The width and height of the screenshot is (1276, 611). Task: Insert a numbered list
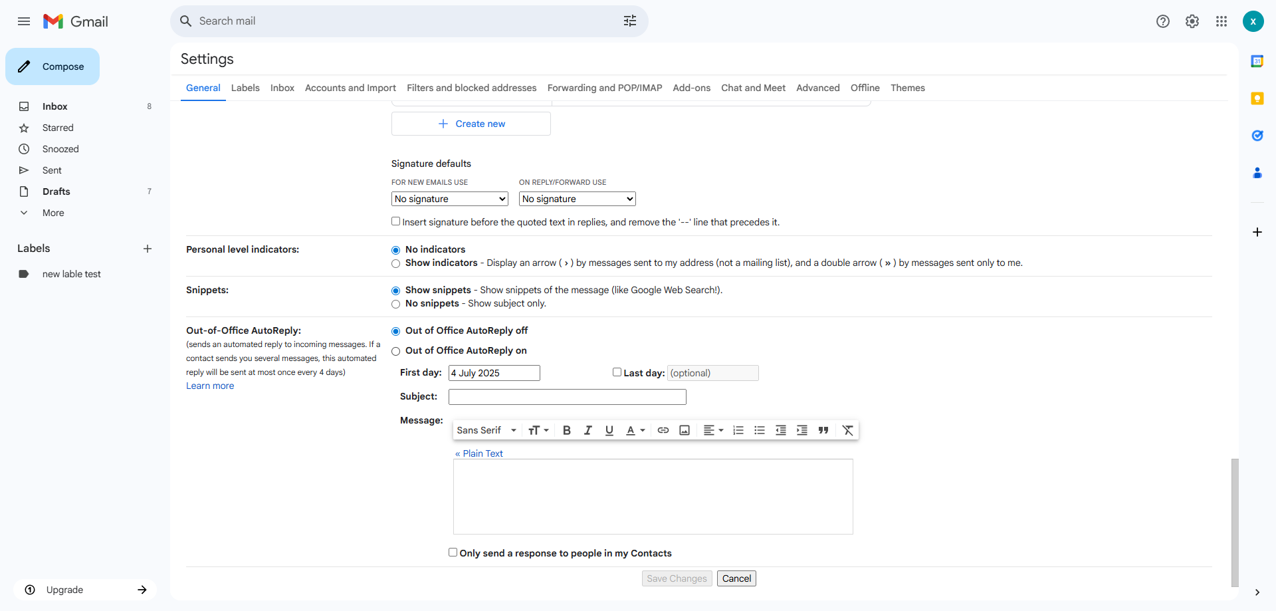point(738,430)
